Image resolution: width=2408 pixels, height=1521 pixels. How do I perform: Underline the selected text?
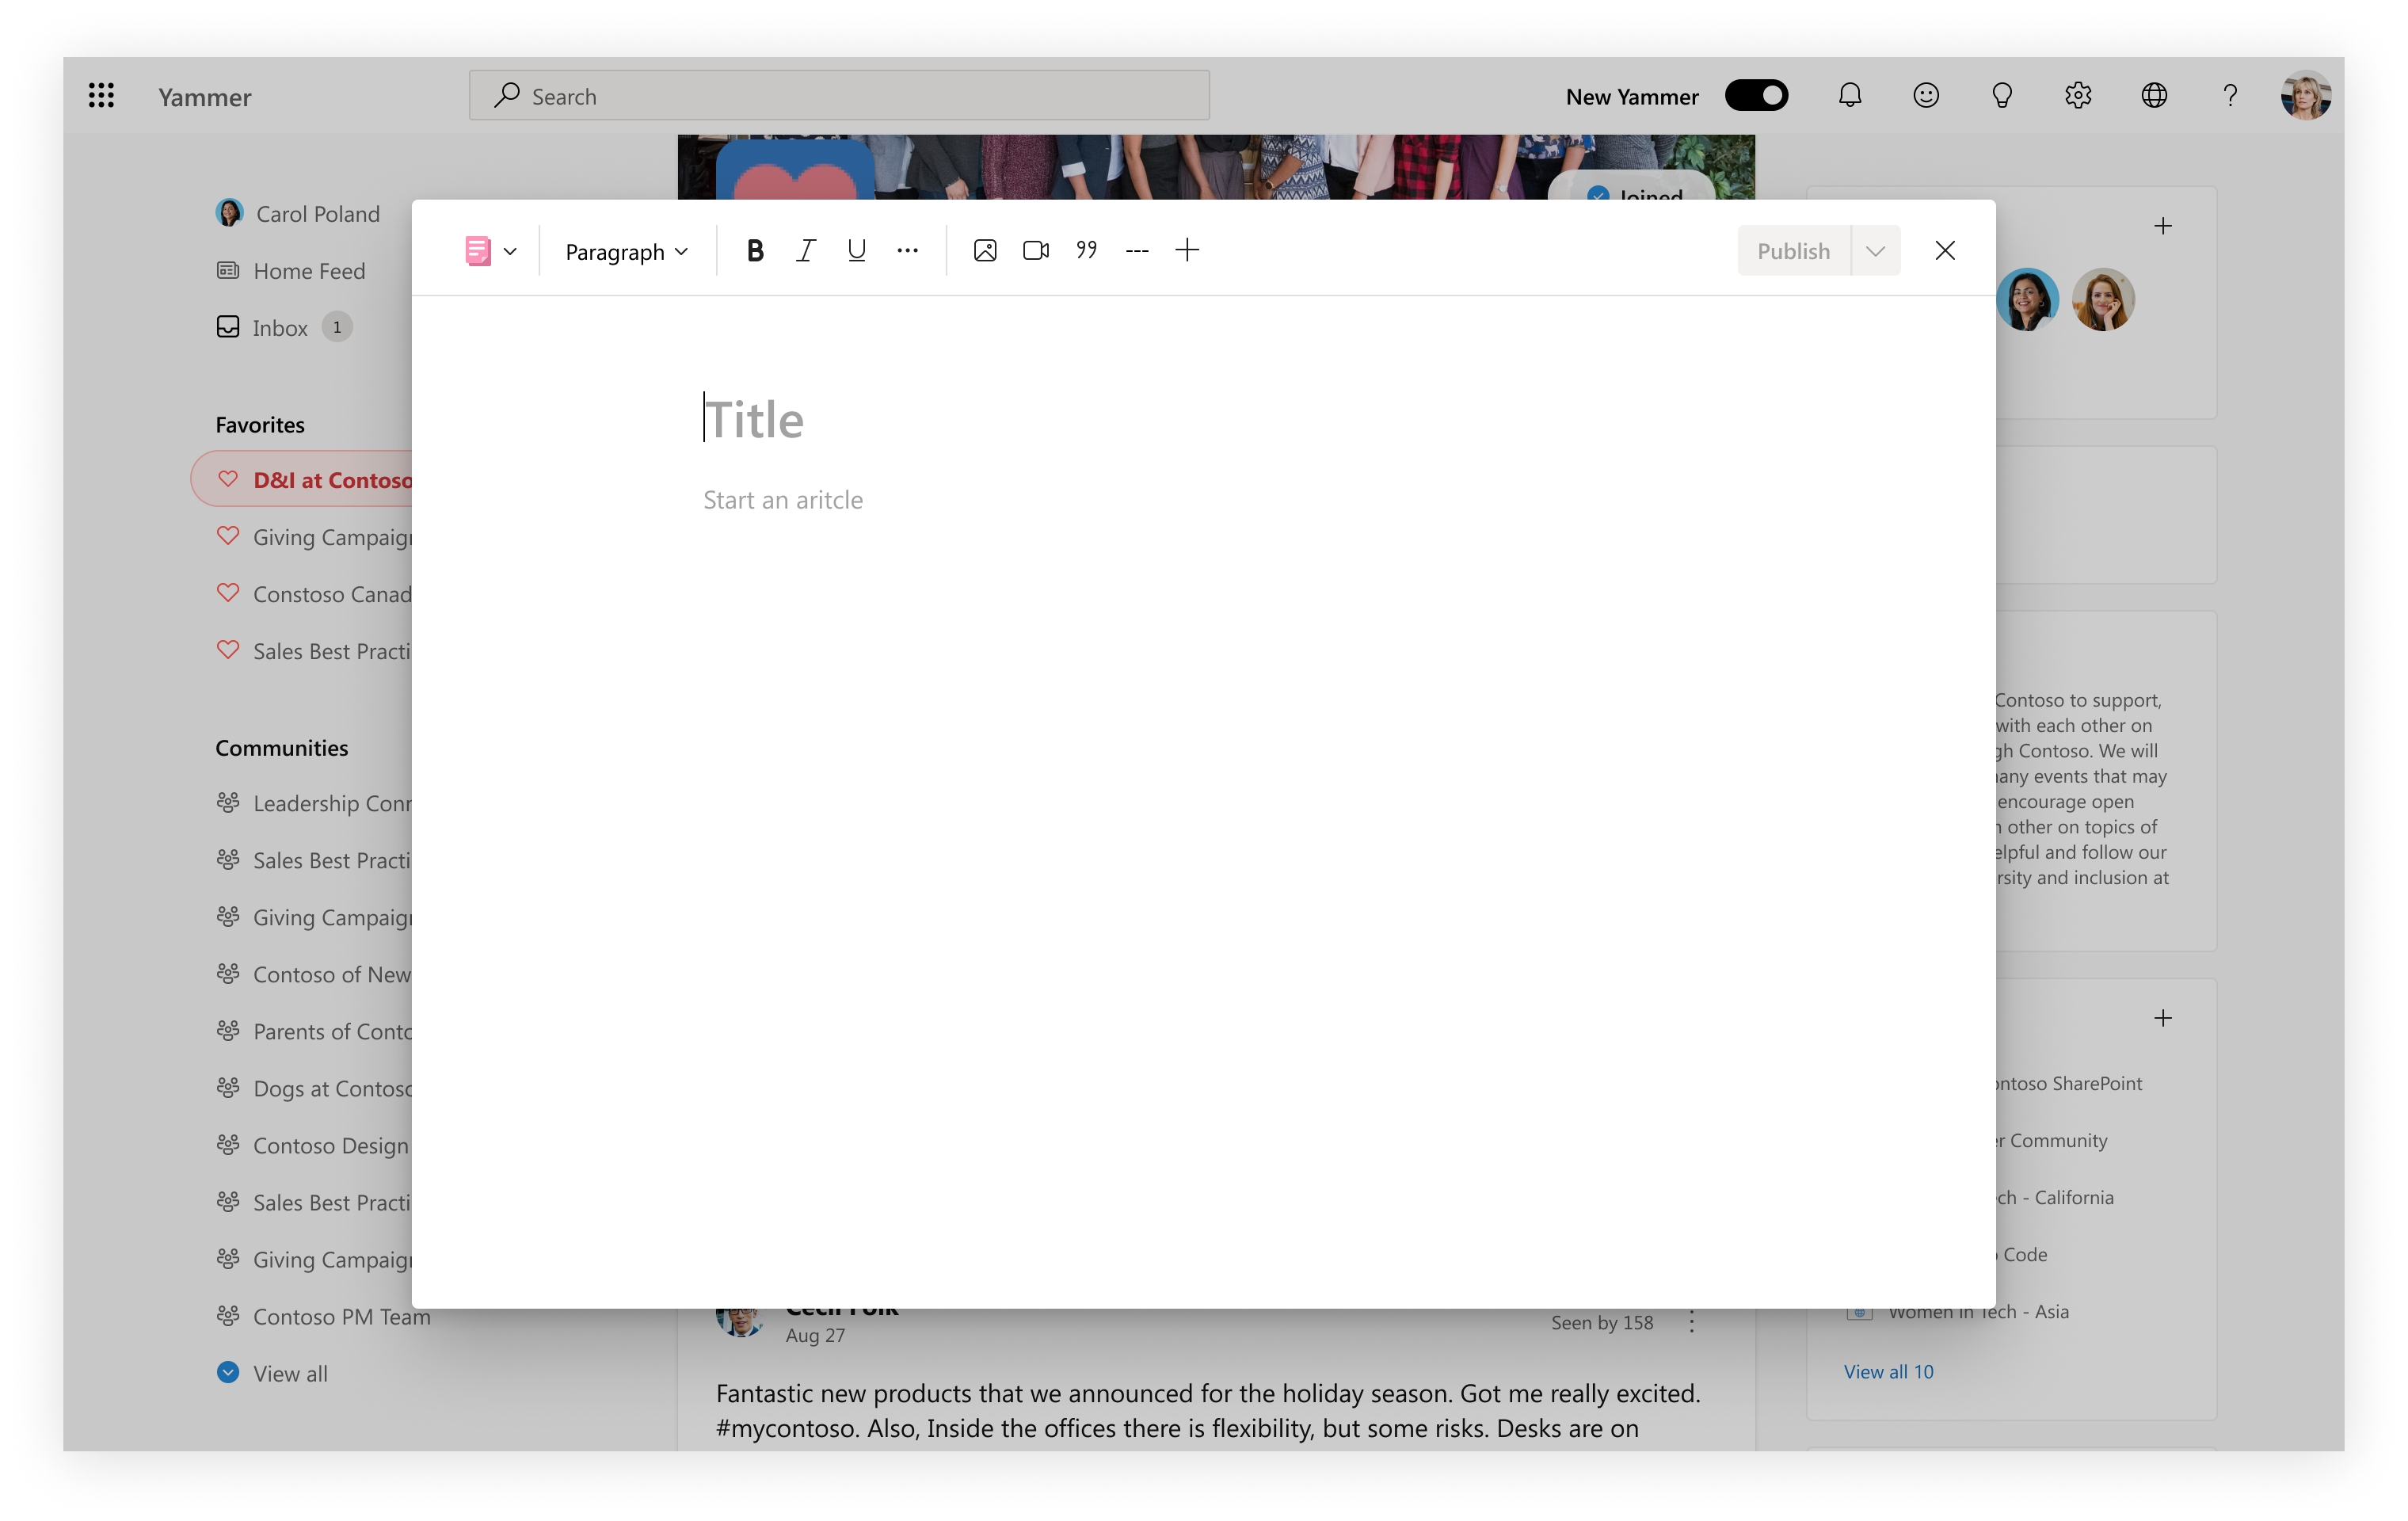click(856, 251)
